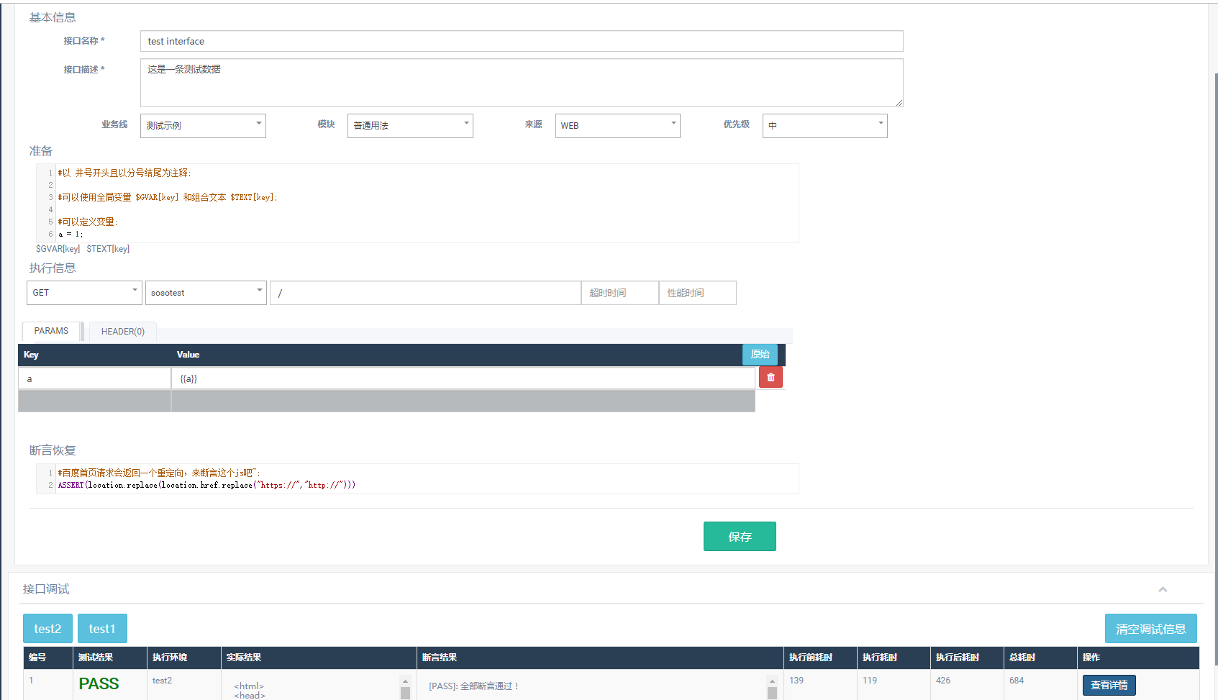
Task: Click the '[PASS]: 全部断言通过！' assertion text
Action: [474, 686]
